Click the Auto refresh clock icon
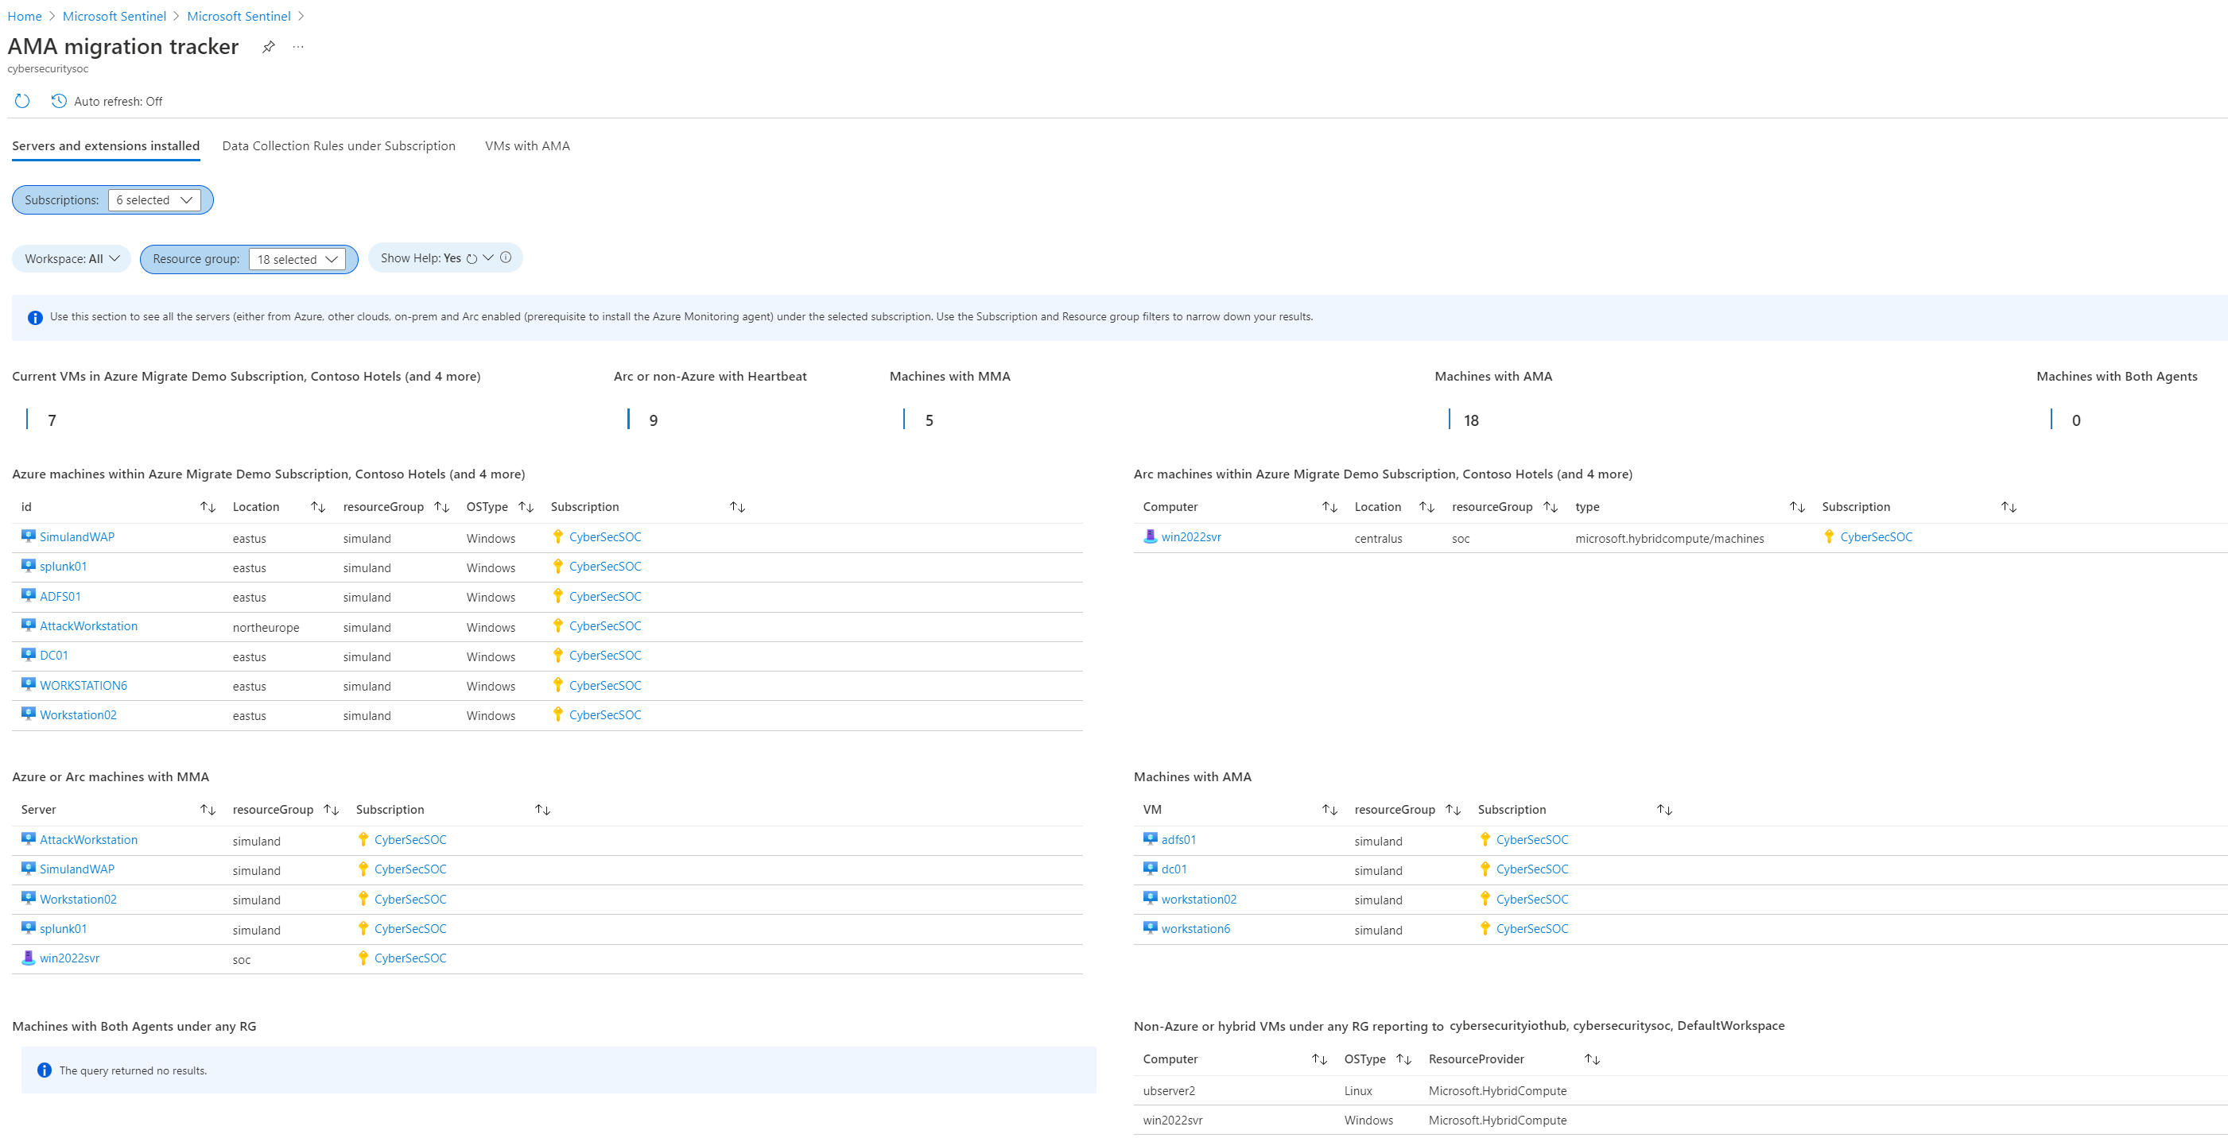The height and width of the screenshot is (1138, 2228). point(59,101)
